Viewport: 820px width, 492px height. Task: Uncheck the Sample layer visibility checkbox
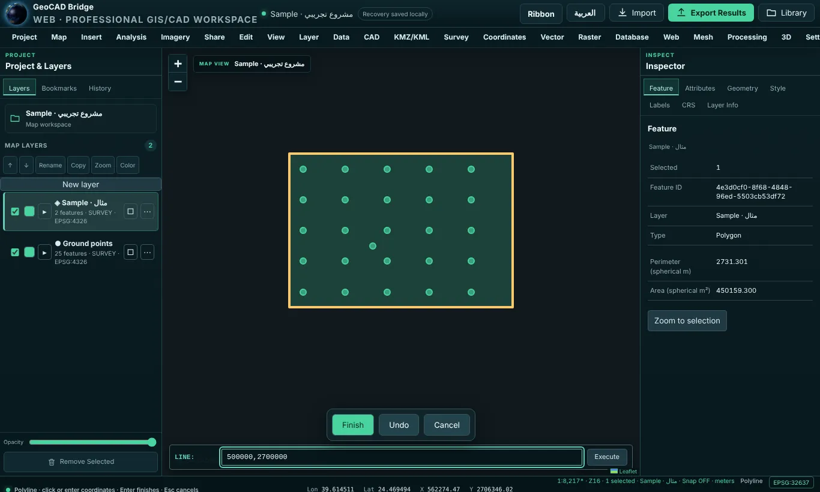pyautogui.click(x=15, y=211)
